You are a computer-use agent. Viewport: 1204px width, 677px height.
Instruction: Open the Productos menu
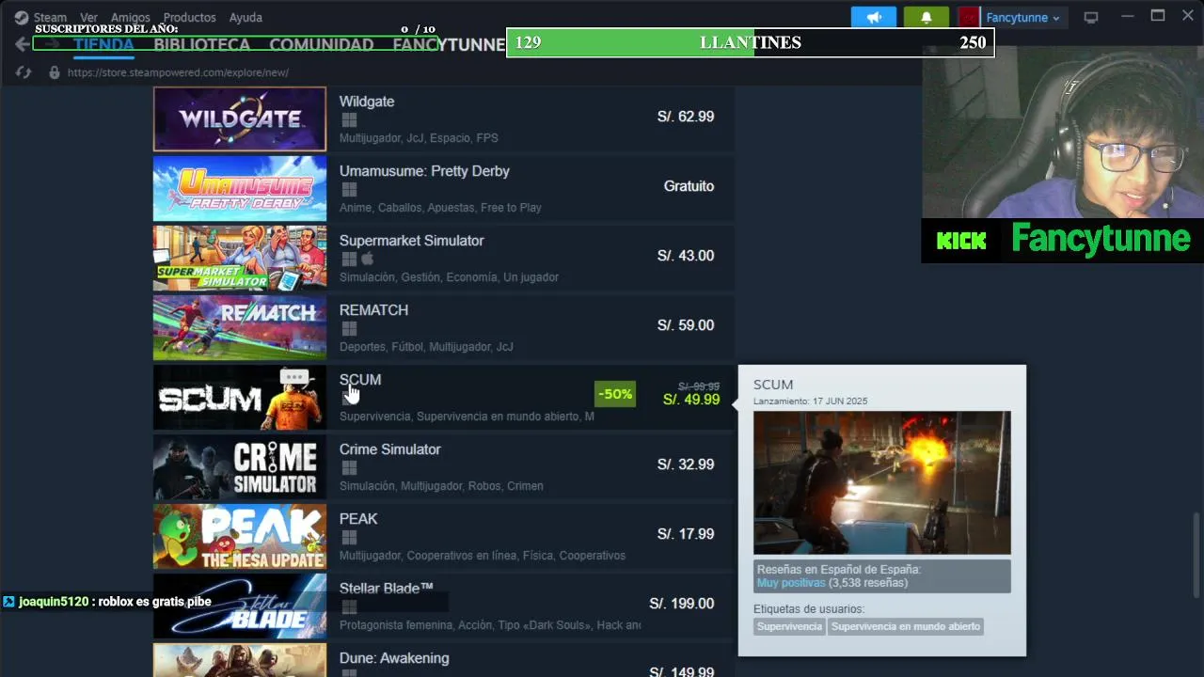pyautogui.click(x=189, y=18)
